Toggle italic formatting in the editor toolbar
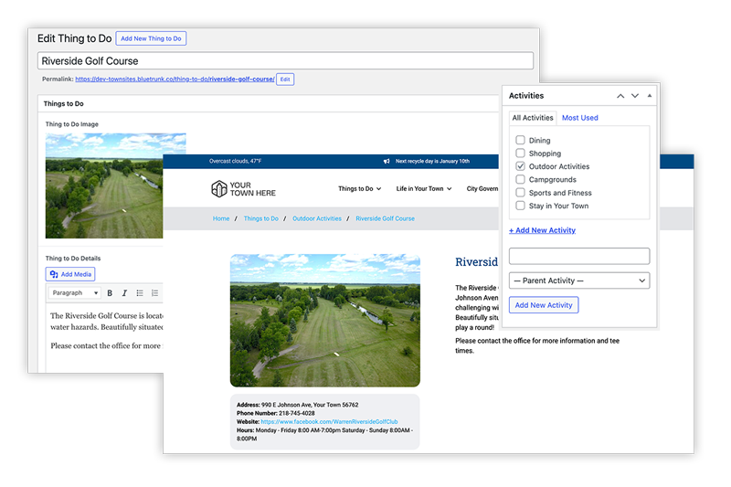 tap(124, 293)
